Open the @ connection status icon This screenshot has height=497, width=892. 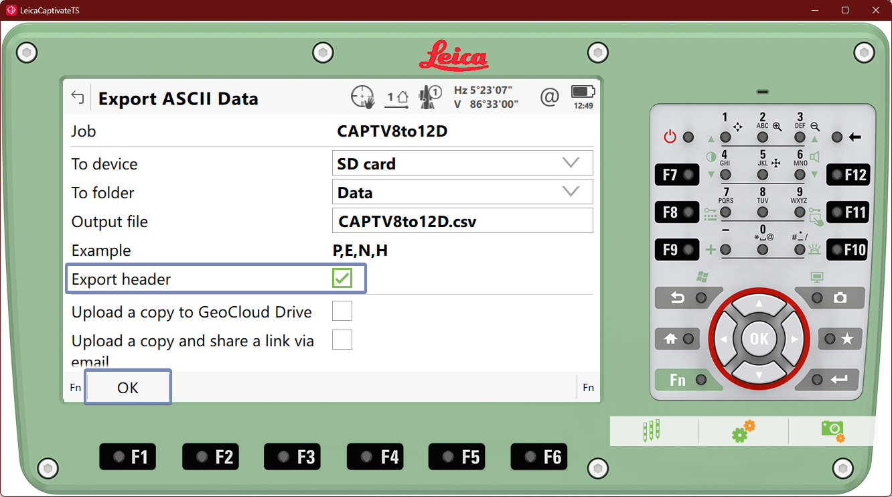click(549, 98)
